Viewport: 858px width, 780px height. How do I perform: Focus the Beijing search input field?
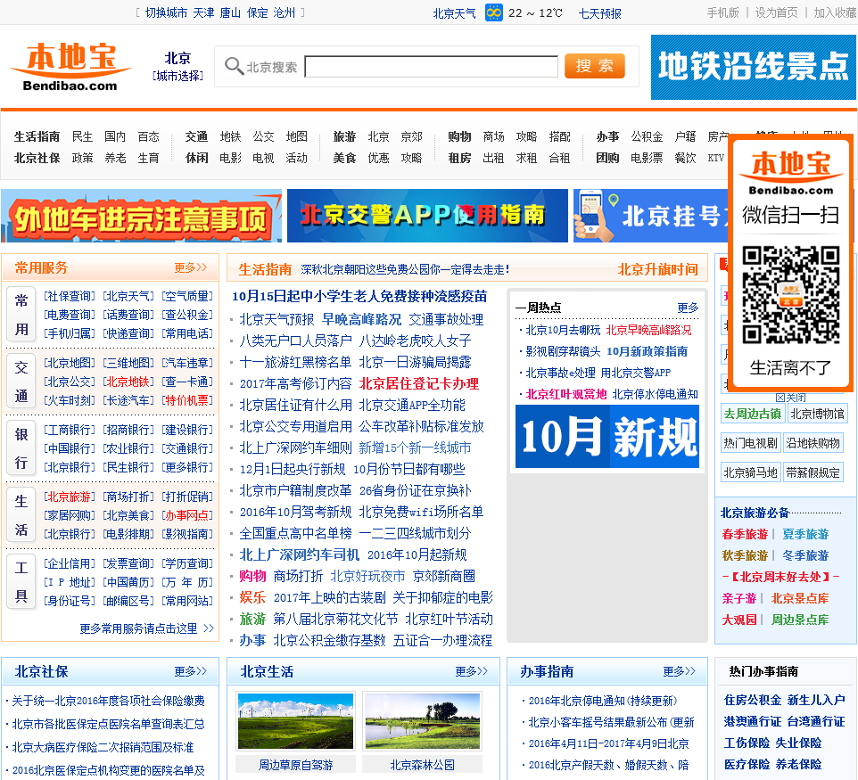pos(431,67)
